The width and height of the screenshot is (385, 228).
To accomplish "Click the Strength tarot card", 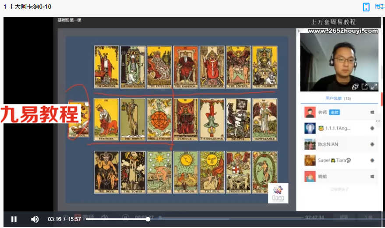I will [106, 119].
